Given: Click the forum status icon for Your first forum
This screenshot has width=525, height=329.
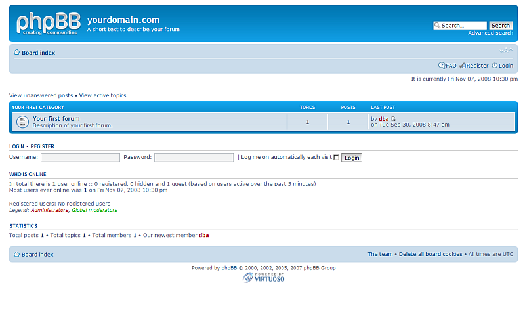Looking at the screenshot, I should 22,121.
